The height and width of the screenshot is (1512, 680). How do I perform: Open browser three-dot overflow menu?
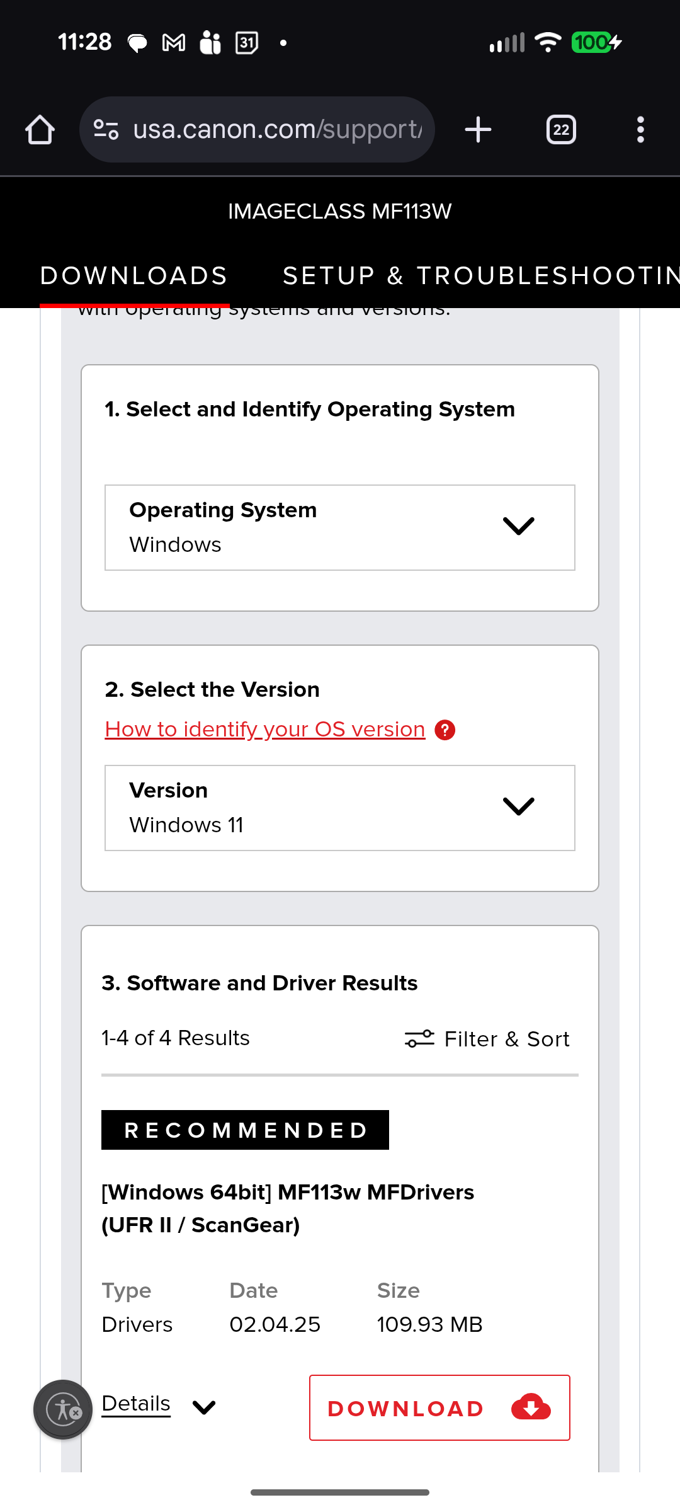tap(640, 130)
